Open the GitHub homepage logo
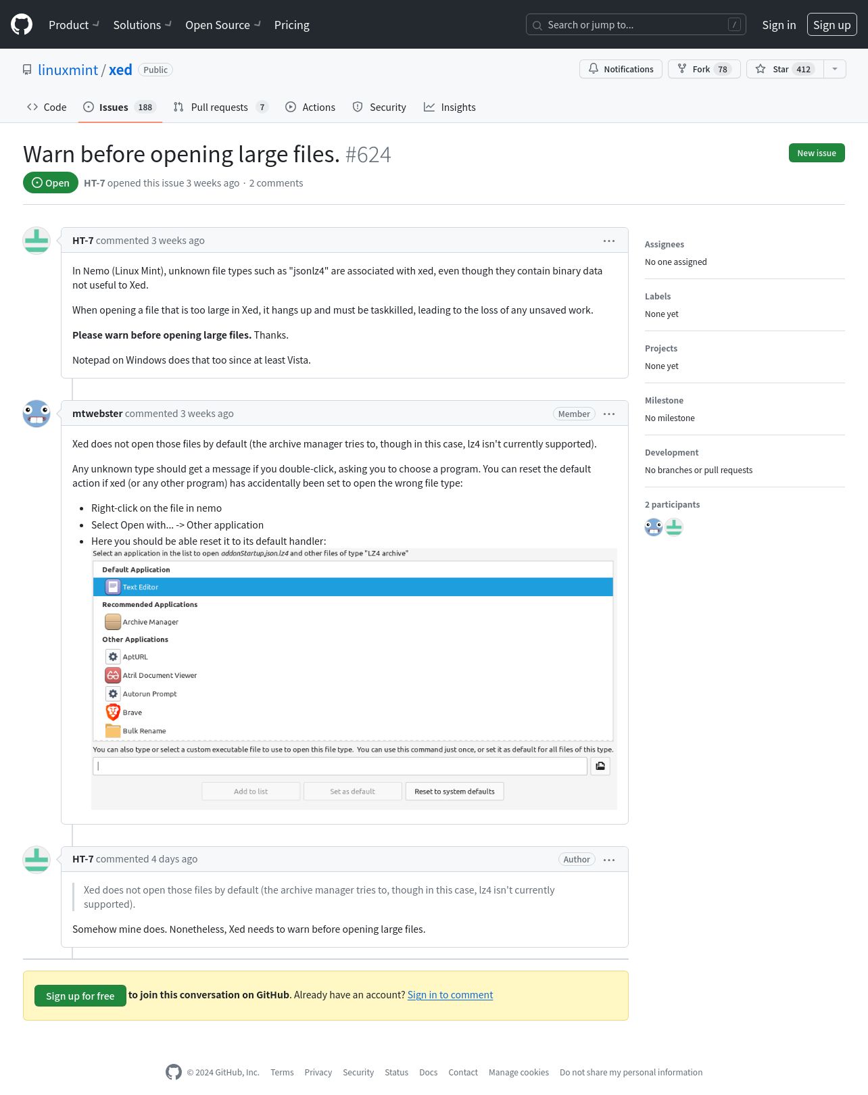868x1095 pixels. (22, 24)
